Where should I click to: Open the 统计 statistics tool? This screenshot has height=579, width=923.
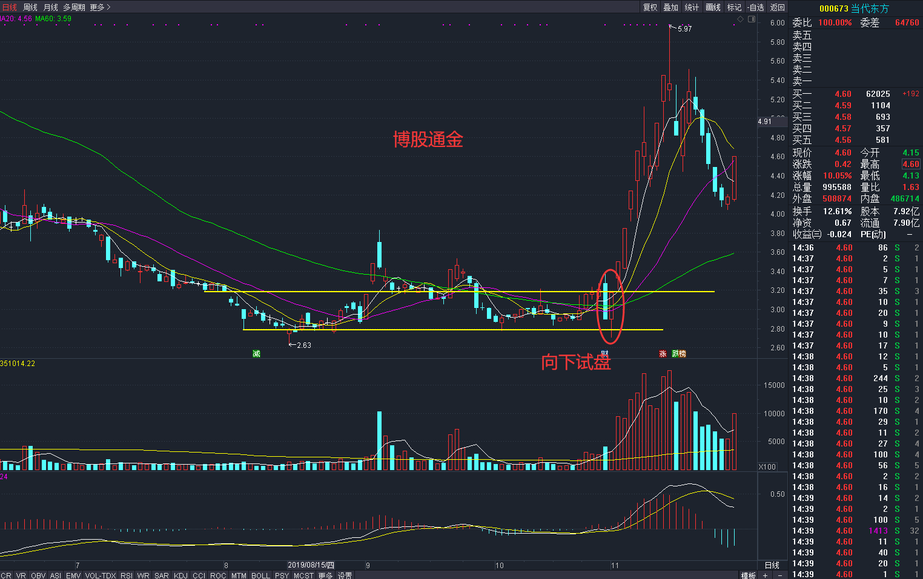692,7
